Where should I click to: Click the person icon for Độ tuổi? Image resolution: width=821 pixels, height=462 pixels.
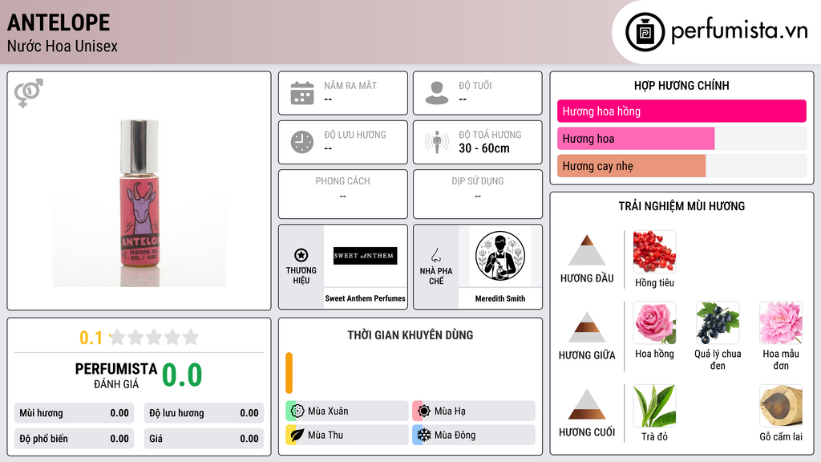(x=437, y=93)
